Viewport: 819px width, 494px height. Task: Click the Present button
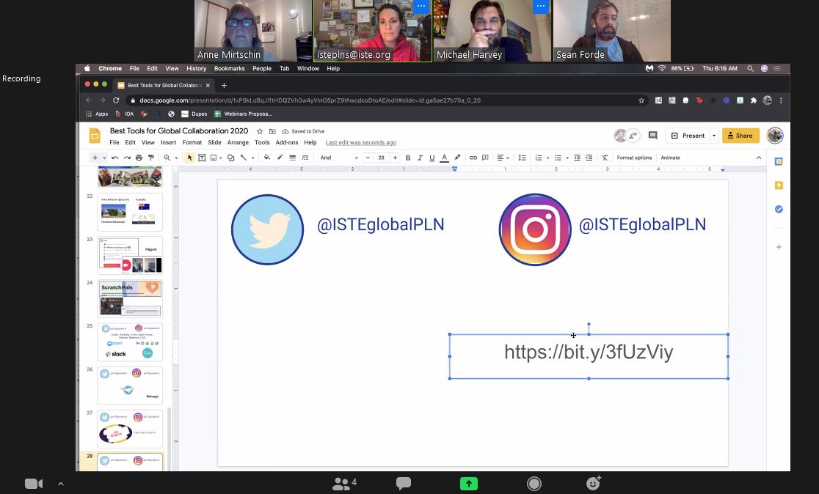(x=688, y=136)
